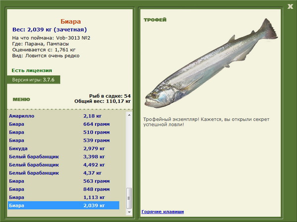The image size is (297, 222).
Task: Select the Белый барабанщик 4,37 кг row
Action: point(64,173)
